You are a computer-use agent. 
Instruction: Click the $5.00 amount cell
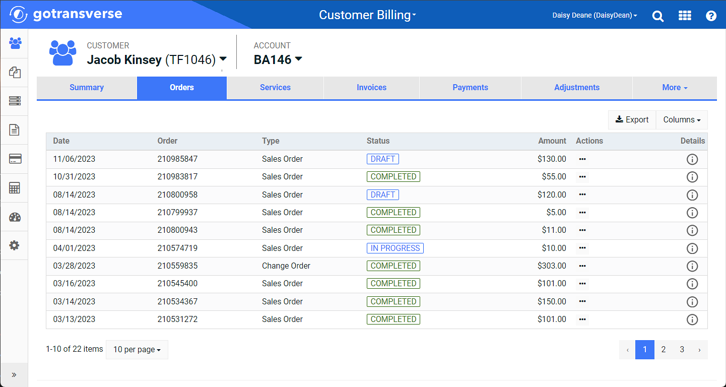556,212
